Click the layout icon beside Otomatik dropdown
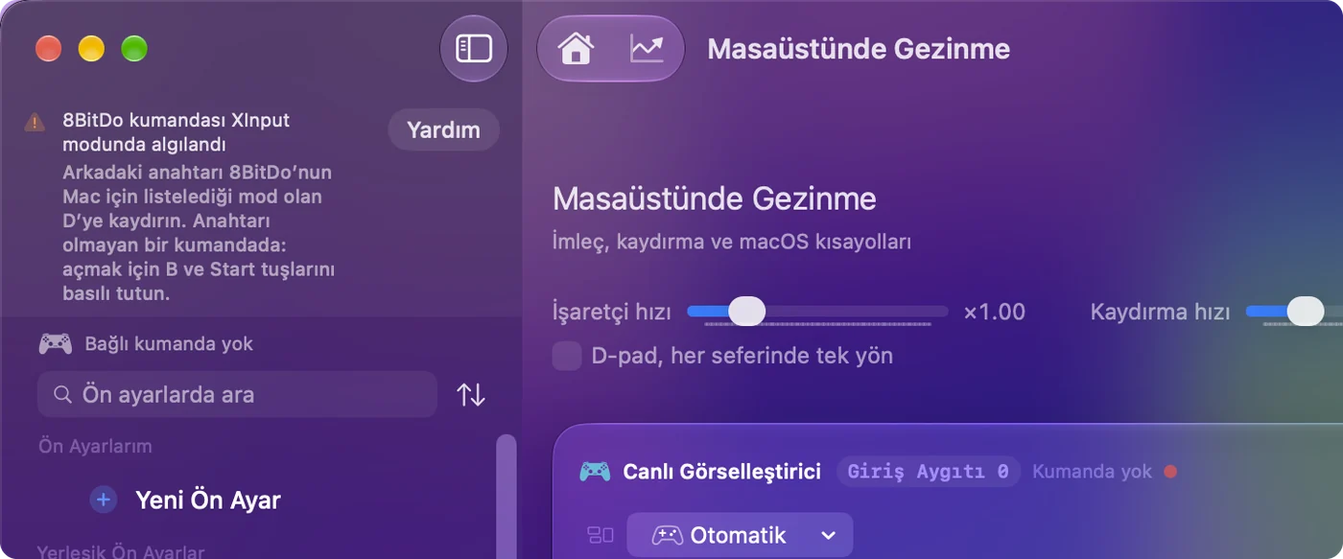The height and width of the screenshot is (559, 1343). [601, 535]
